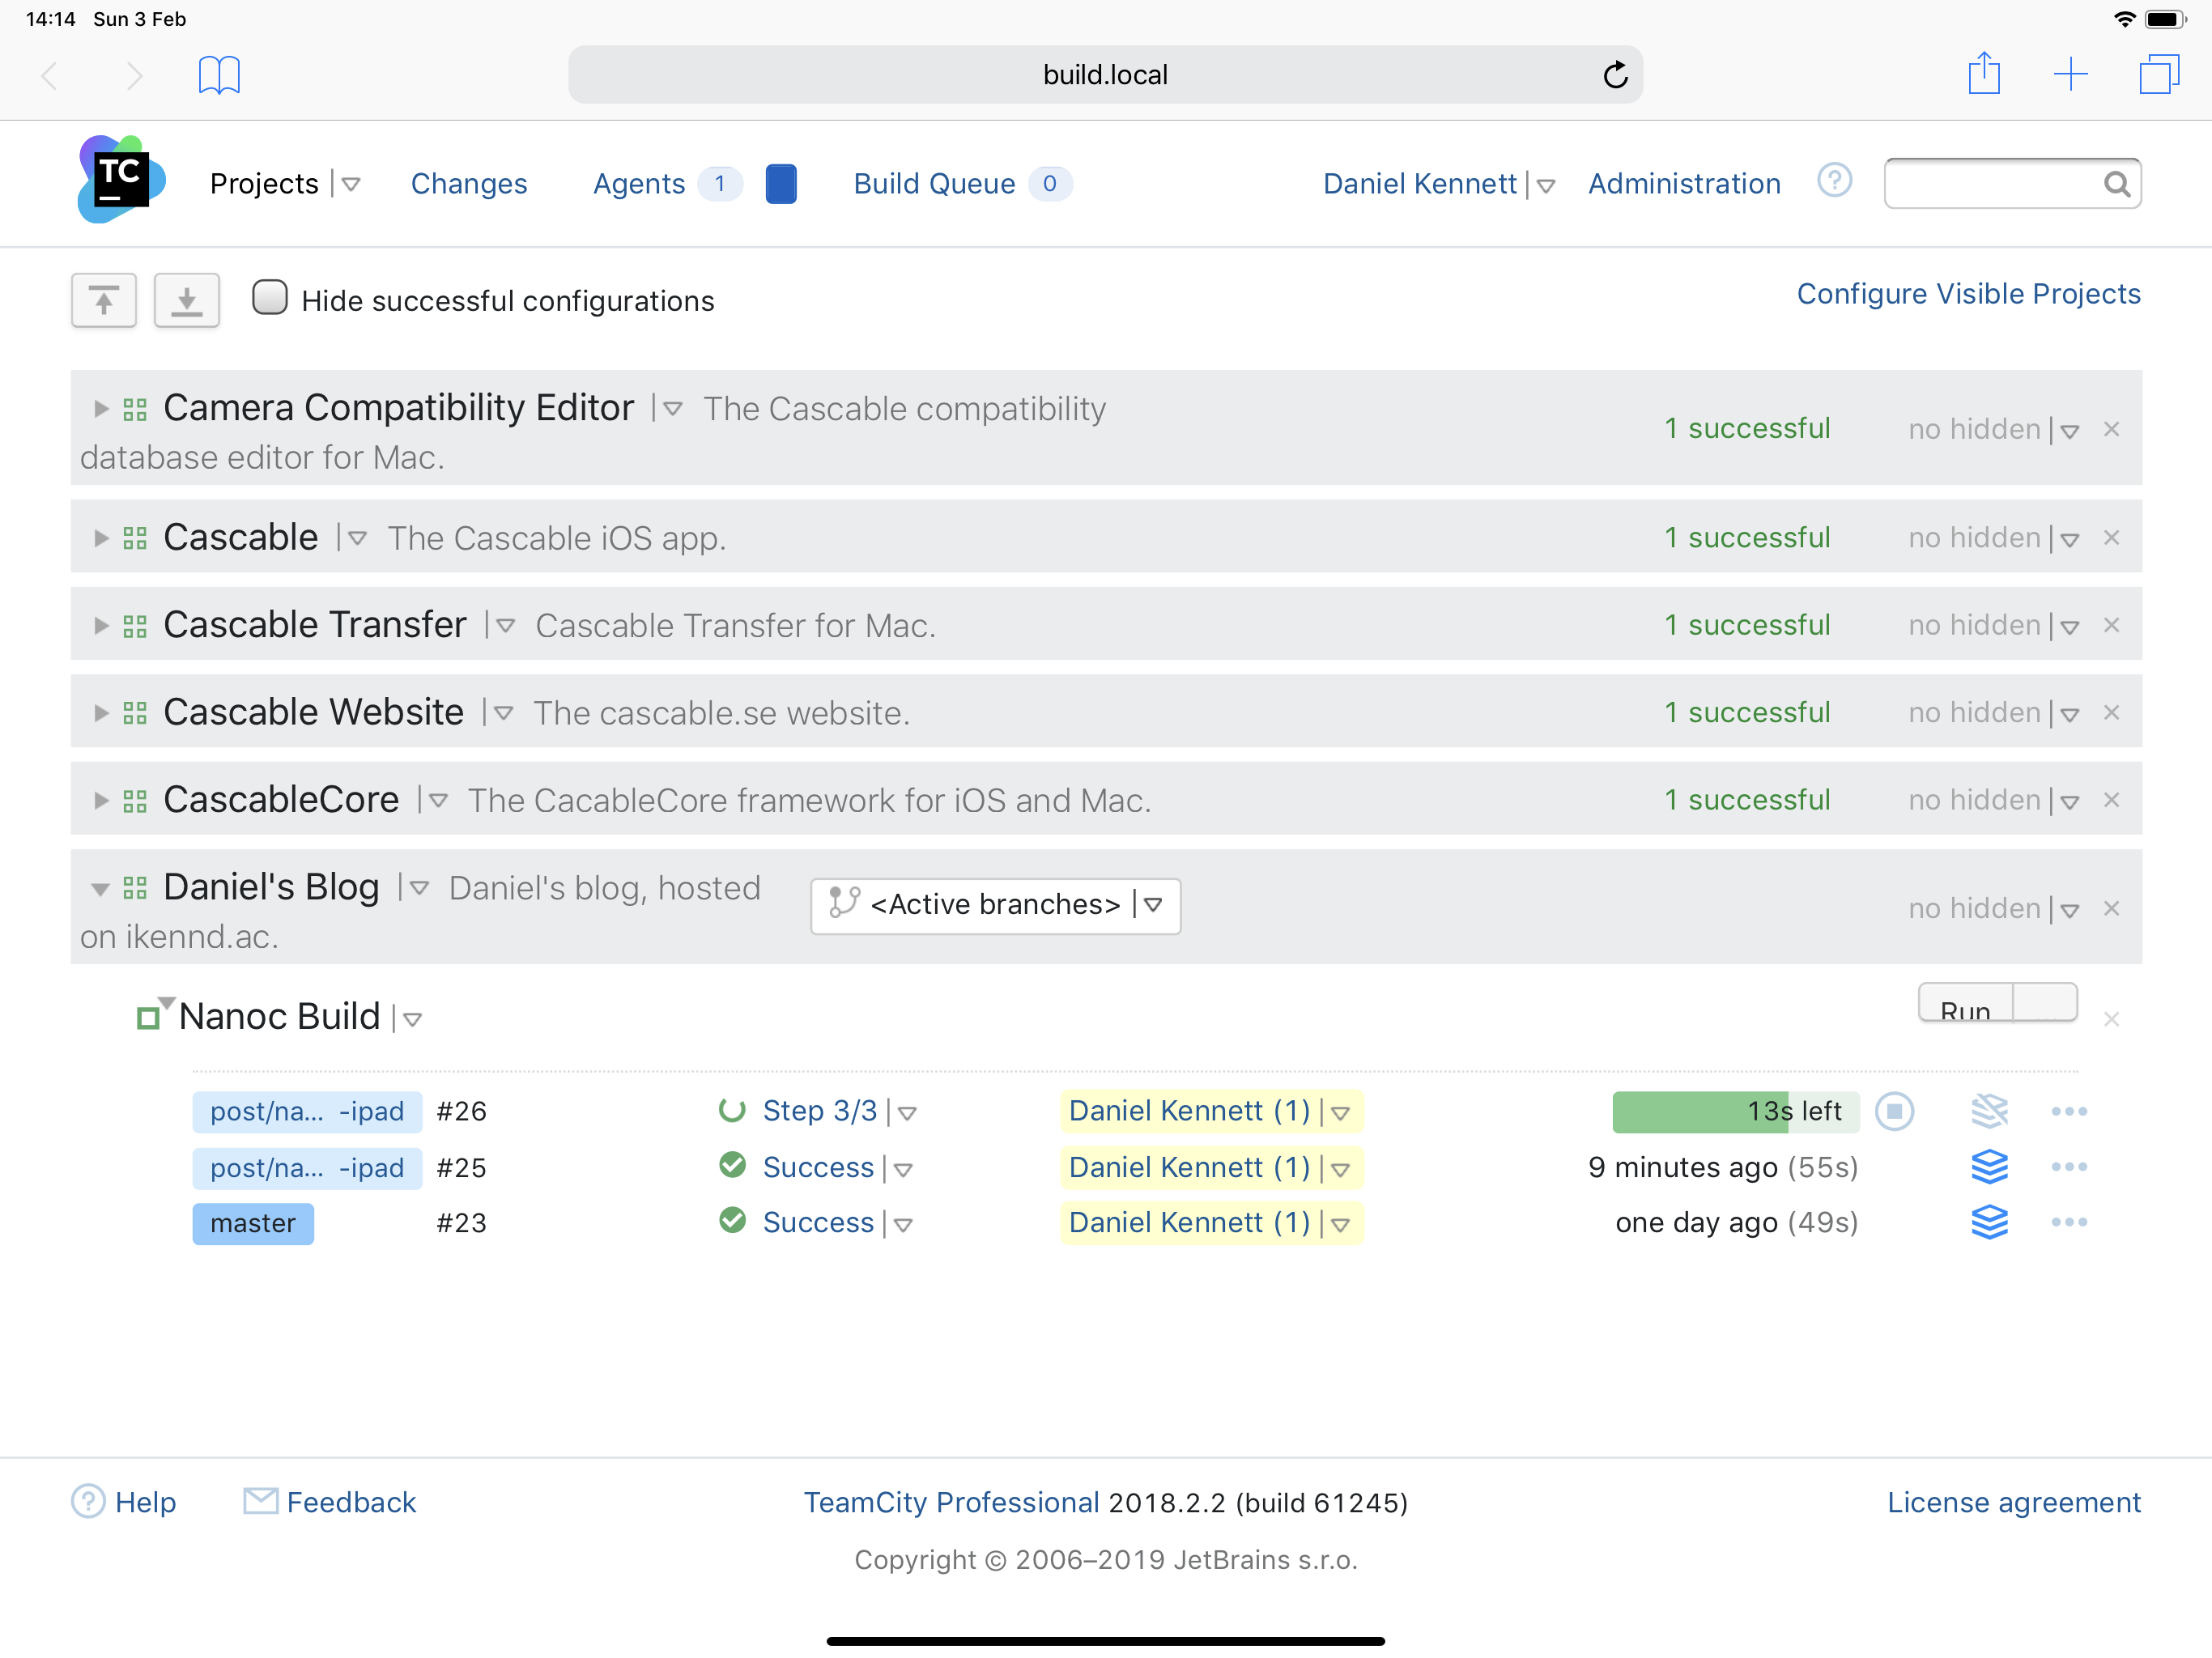Click the TeamCity logo icon

(x=121, y=181)
